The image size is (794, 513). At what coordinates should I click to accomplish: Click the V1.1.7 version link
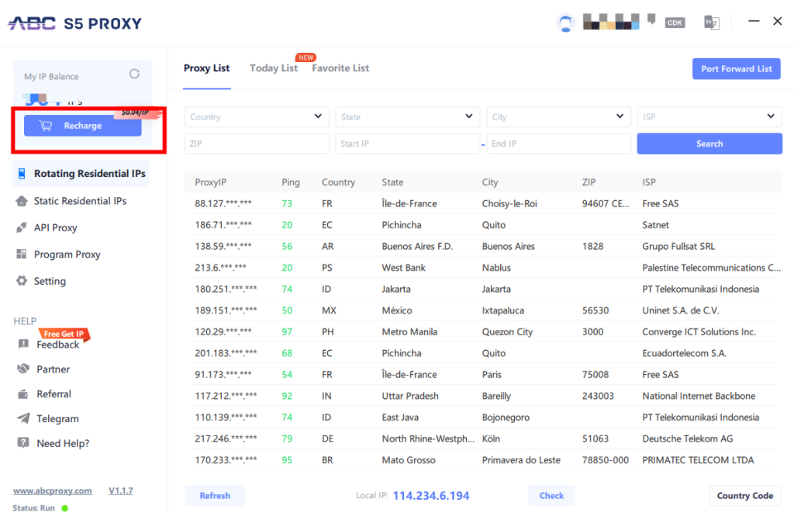coord(120,490)
